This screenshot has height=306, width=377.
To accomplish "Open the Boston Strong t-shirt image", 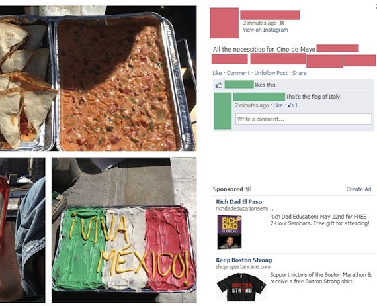I will coord(241,287).
